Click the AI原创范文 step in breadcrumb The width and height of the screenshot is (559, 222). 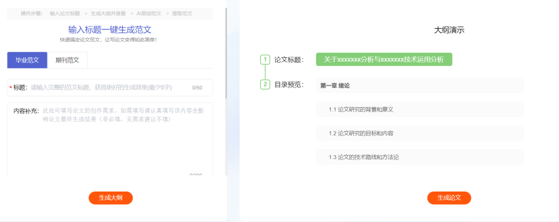coord(148,13)
